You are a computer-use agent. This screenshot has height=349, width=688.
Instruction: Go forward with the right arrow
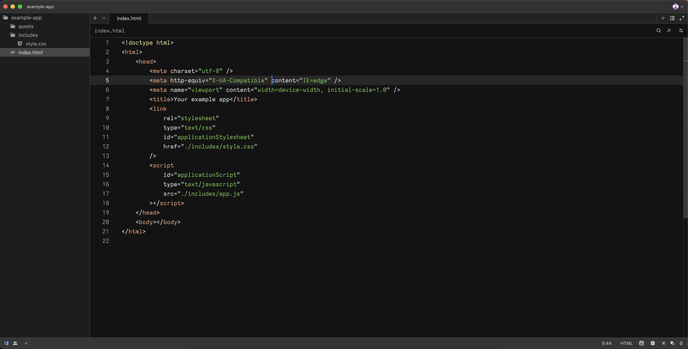(x=103, y=18)
